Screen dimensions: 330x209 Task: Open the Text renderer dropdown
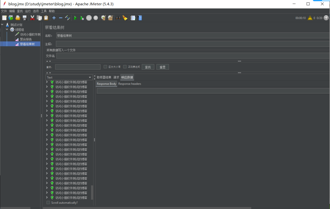[x=69, y=77]
